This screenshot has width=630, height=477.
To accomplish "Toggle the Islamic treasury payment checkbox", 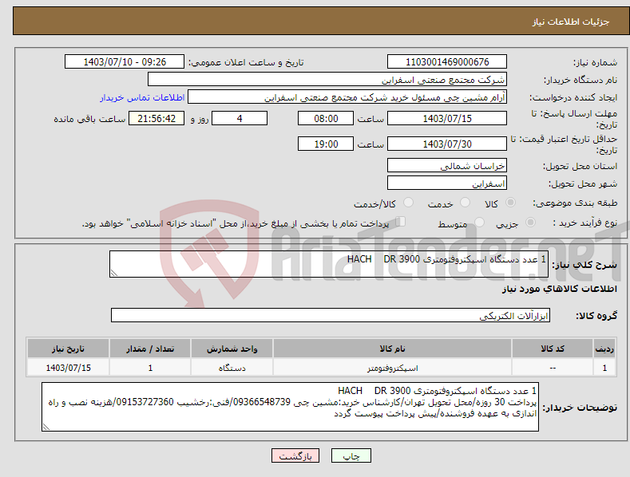I will [401, 222].
